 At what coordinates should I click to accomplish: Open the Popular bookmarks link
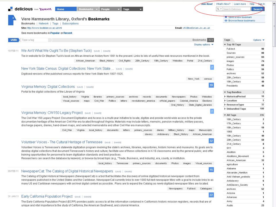[55, 33]
